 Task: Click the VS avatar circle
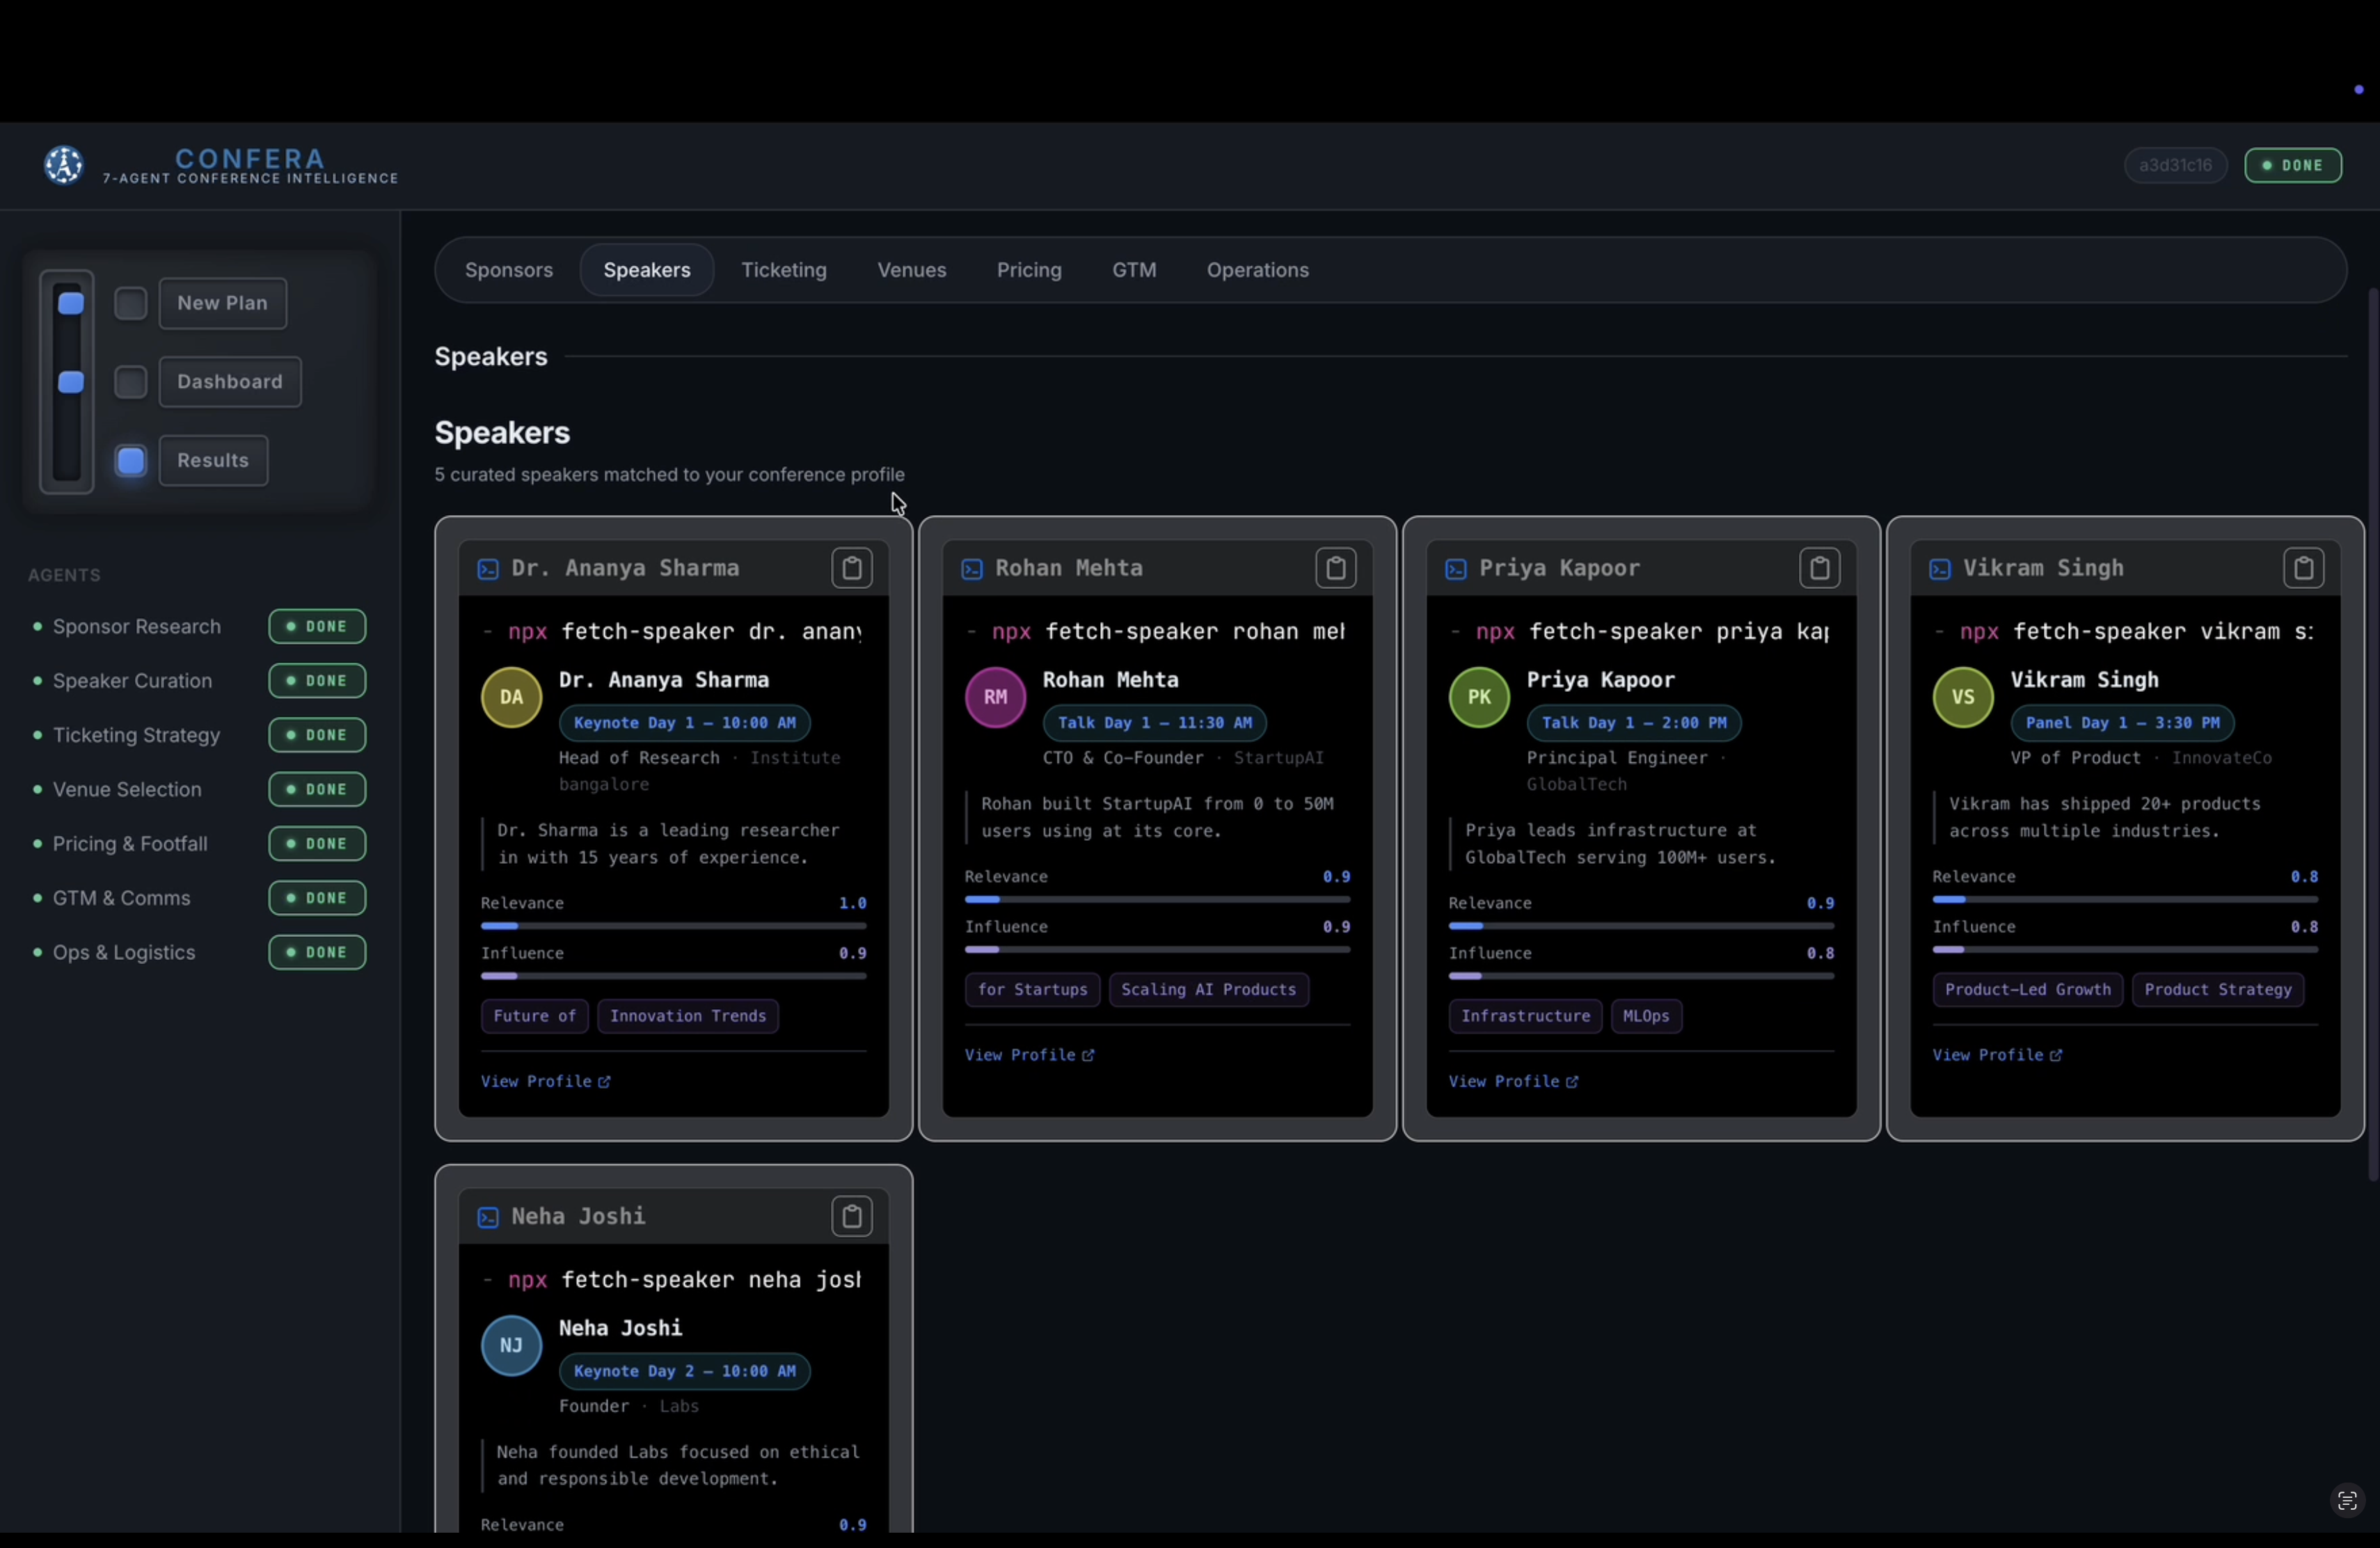[1964, 697]
